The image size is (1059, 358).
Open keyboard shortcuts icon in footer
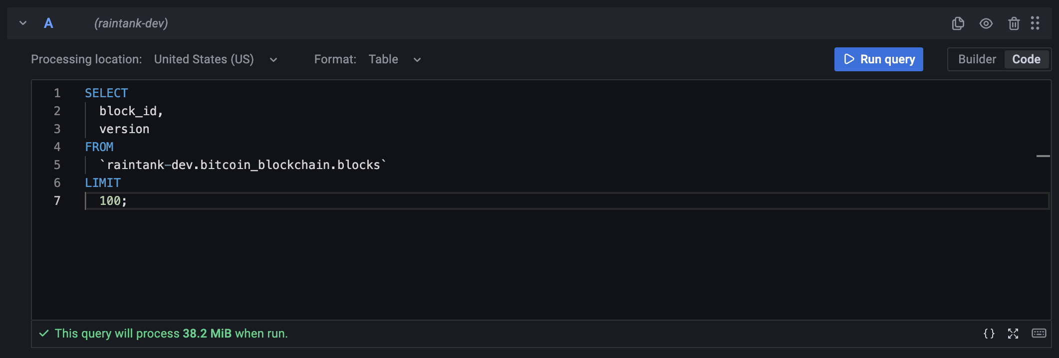point(1039,334)
